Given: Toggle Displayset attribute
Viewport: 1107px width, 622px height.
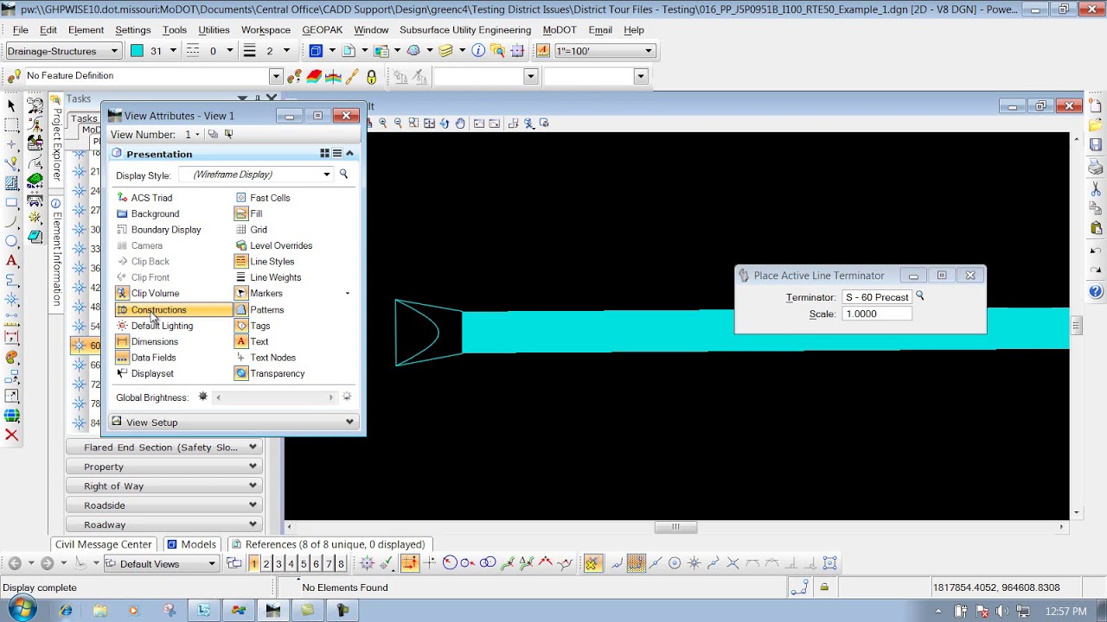Looking at the screenshot, I should tap(144, 373).
